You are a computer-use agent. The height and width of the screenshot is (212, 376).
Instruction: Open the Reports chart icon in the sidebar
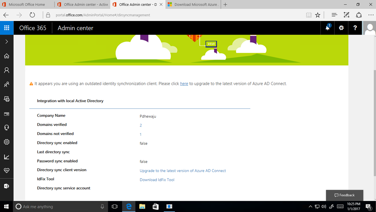point(7,157)
